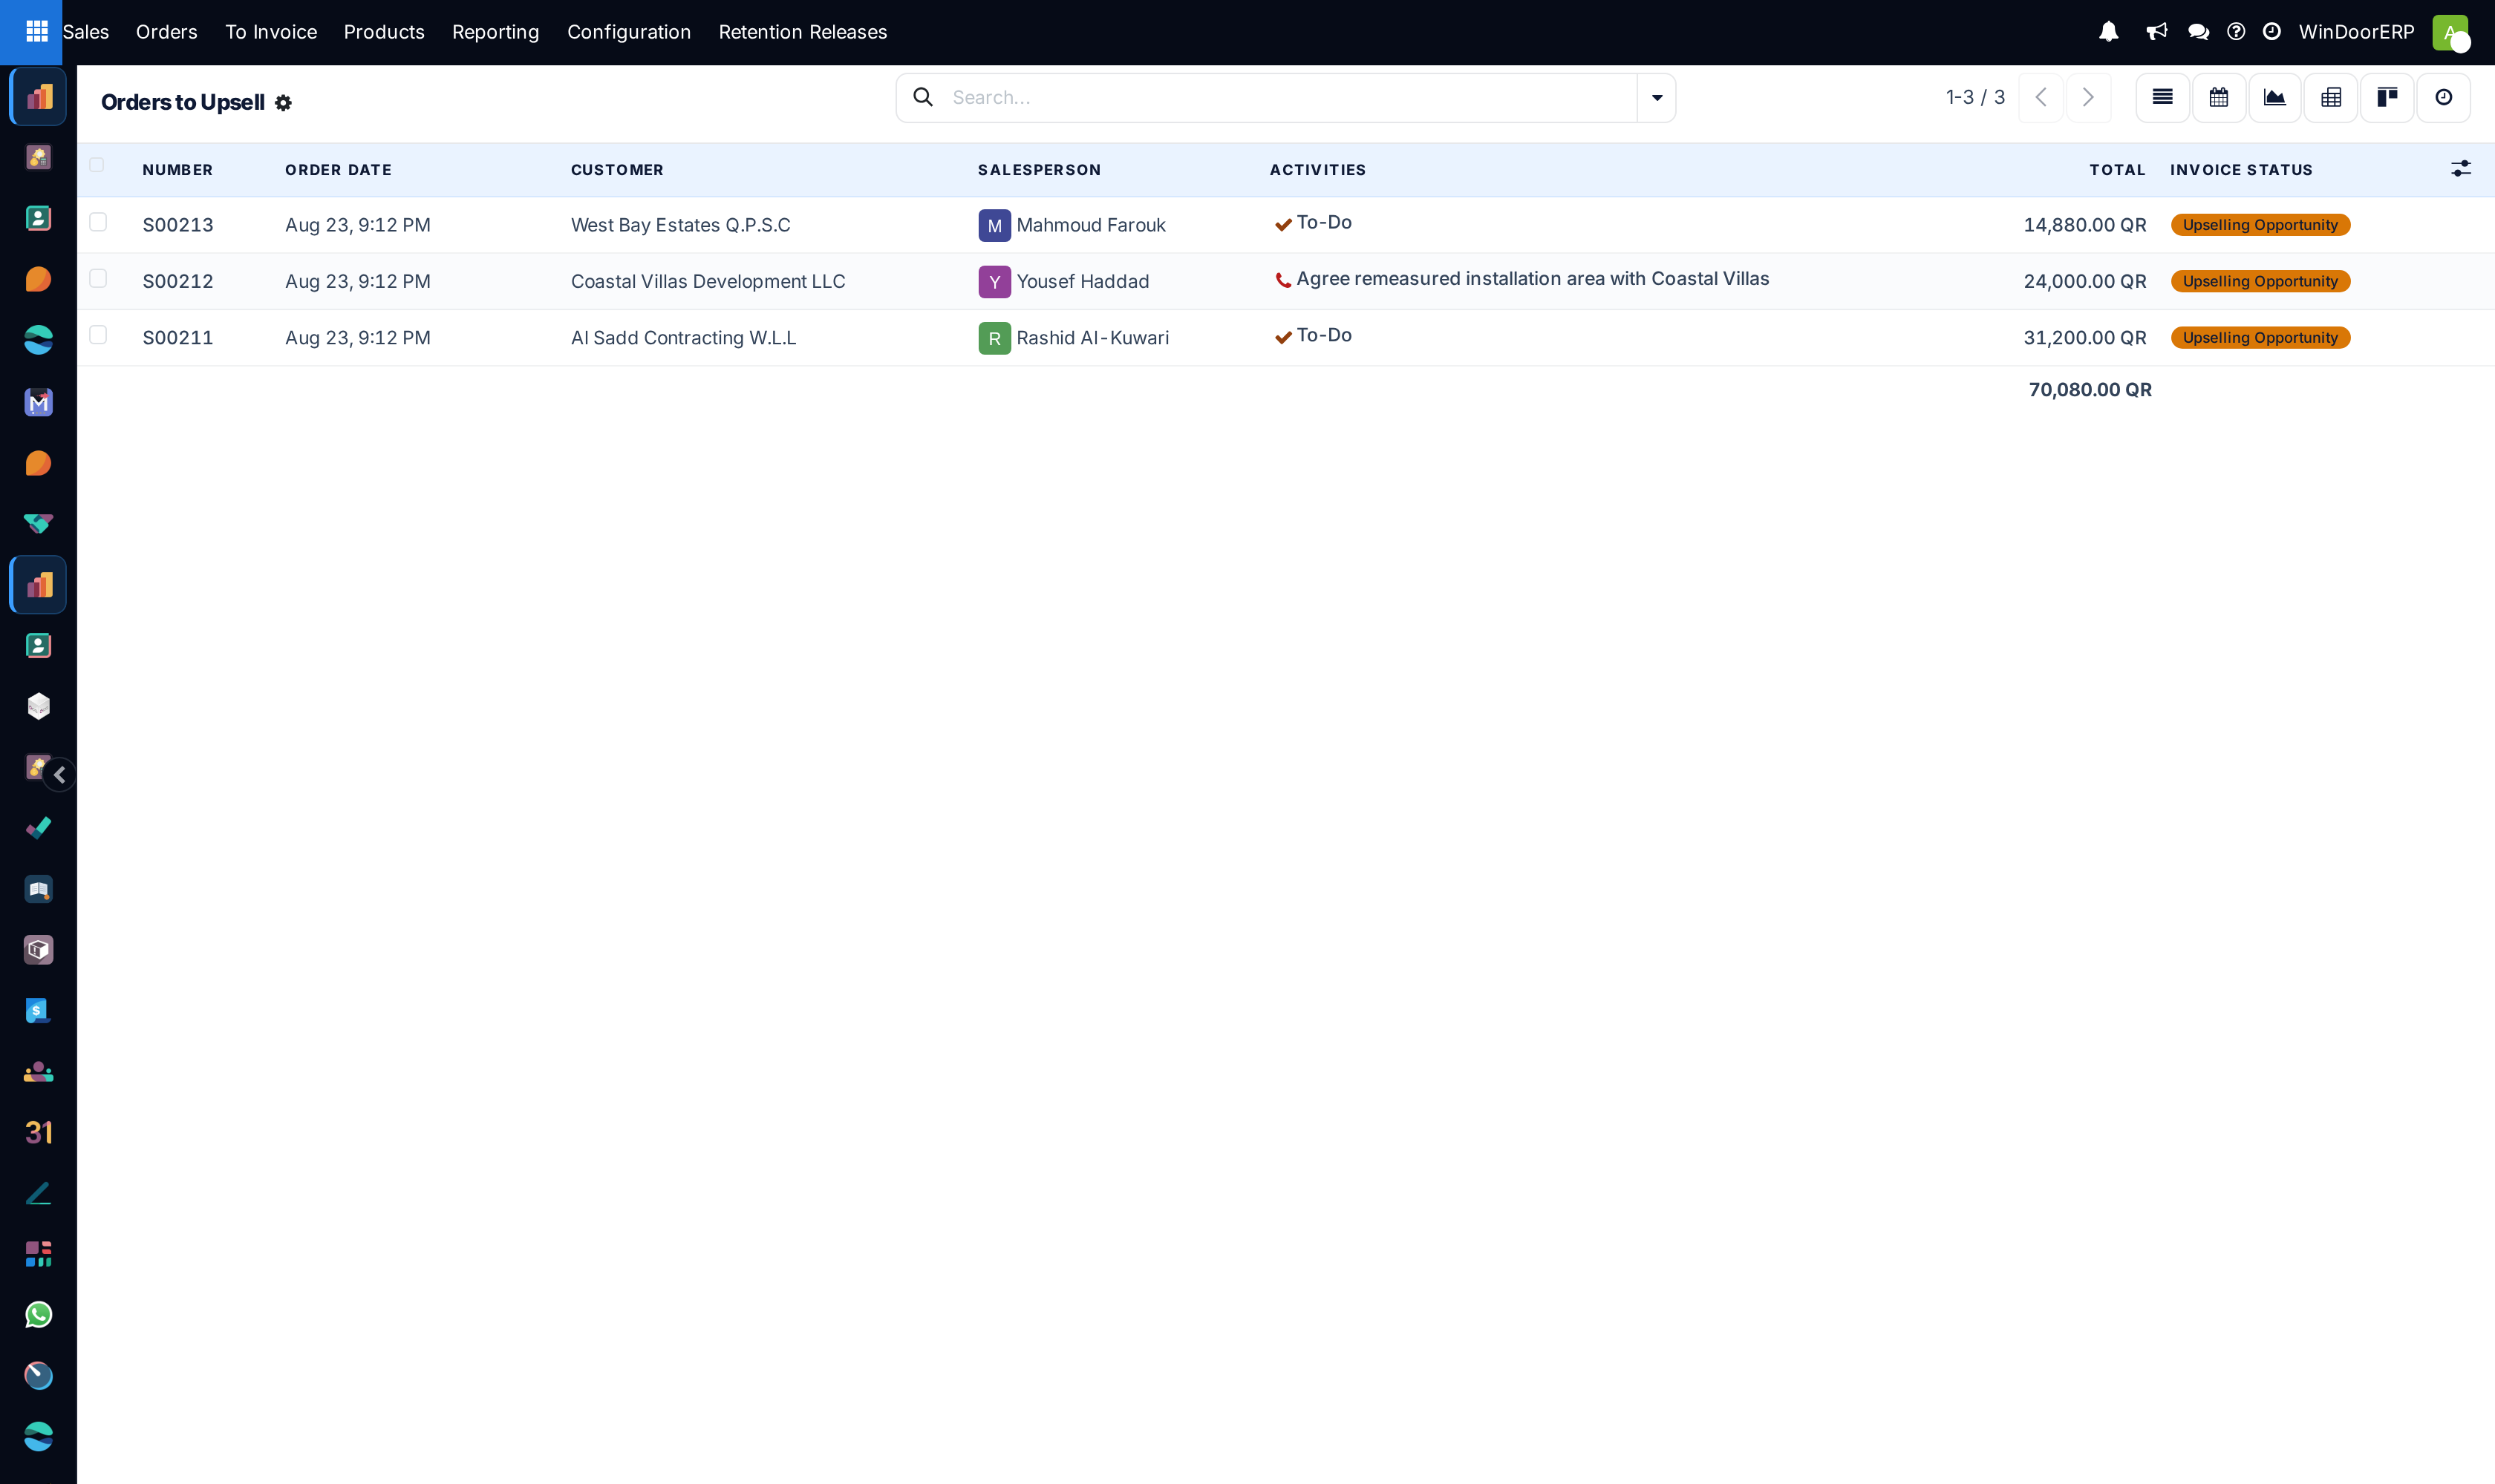
Task: Open the handshake CRM app in sidebar
Action: [38, 524]
